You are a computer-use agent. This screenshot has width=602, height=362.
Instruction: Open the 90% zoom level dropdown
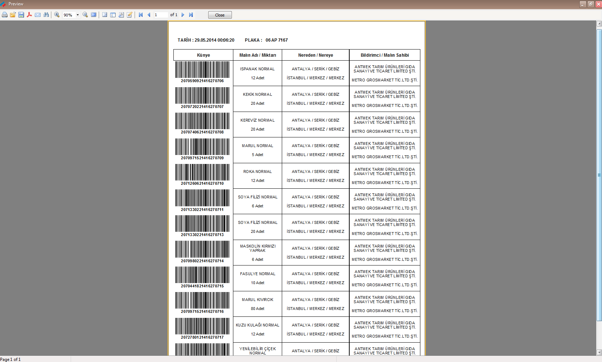pos(78,15)
